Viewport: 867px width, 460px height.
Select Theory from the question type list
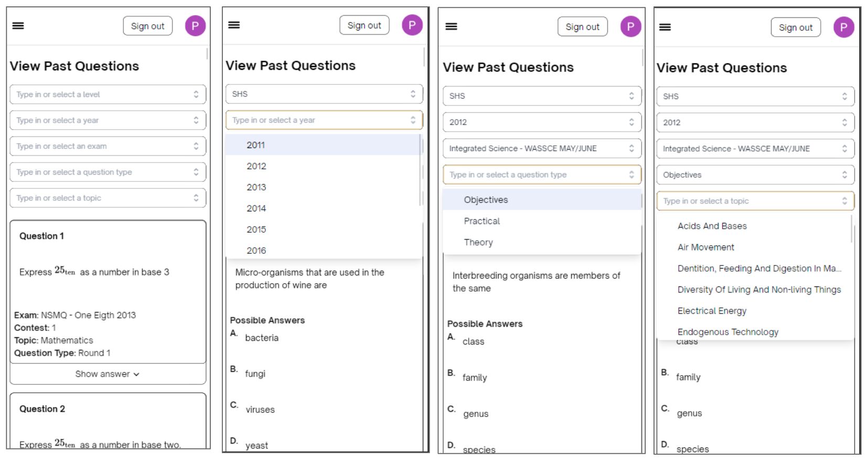[478, 242]
